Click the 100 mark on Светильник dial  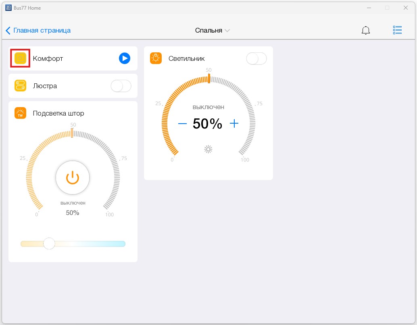[x=245, y=160]
